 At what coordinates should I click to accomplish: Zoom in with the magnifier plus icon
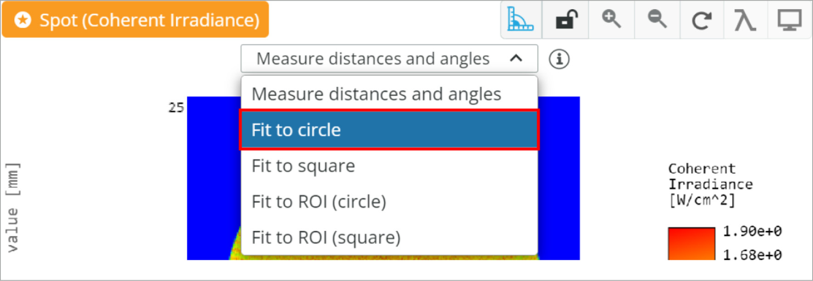pos(611,20)
